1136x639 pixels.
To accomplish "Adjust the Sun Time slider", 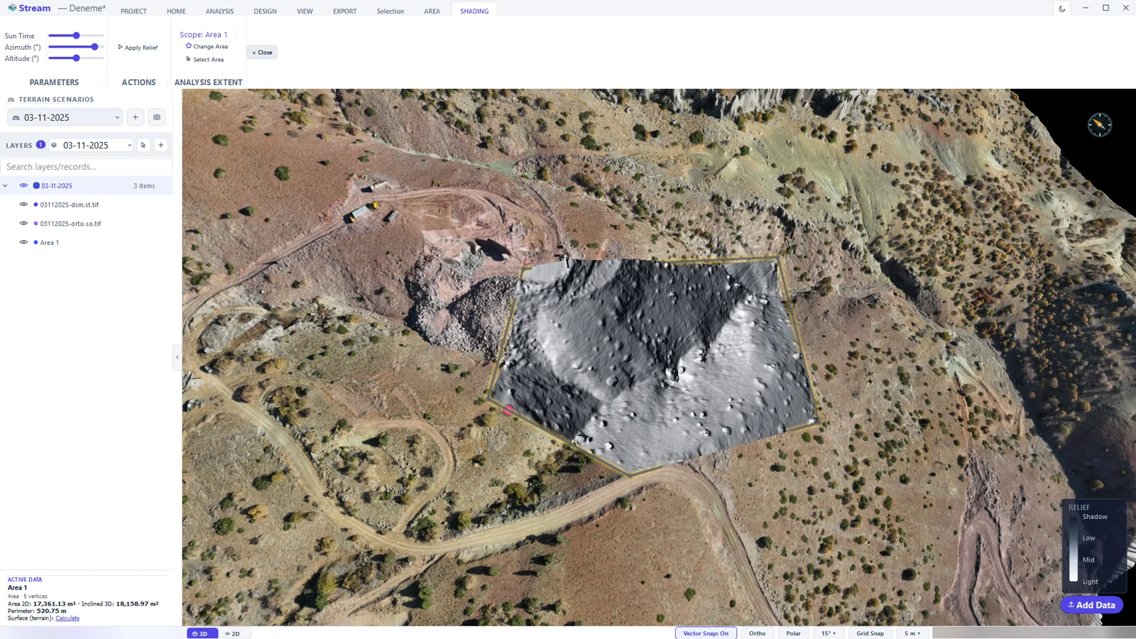I will pyautogui.click(x=76, y=35).
